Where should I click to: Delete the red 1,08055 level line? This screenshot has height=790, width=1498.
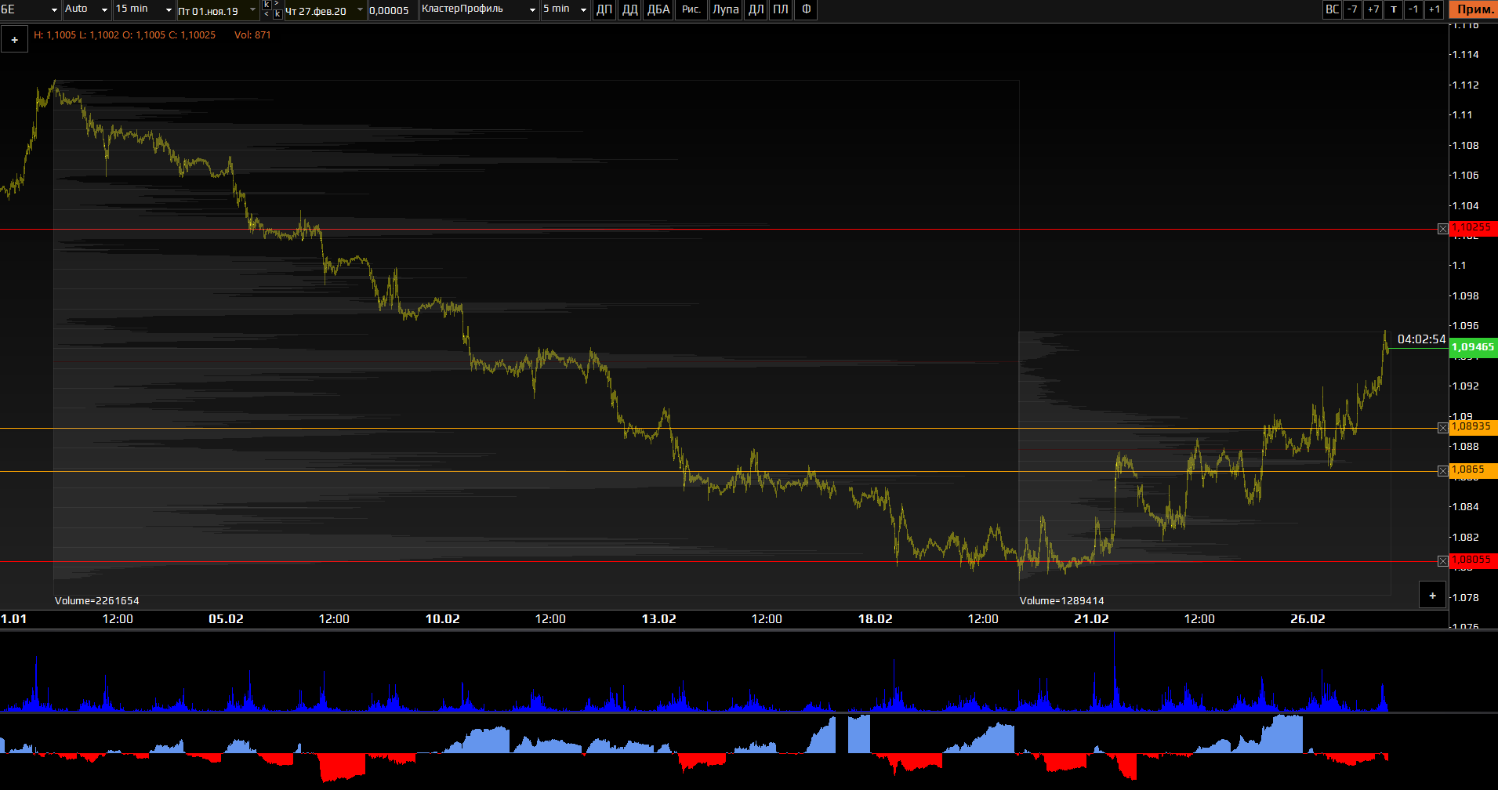pyautogui.click(x=1442, y=561)
